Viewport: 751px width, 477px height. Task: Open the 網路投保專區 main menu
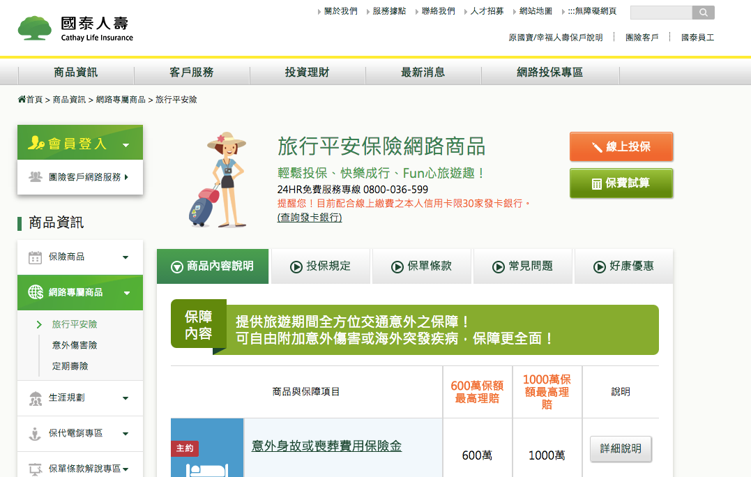pyautogui.click(x=550, y=73)
